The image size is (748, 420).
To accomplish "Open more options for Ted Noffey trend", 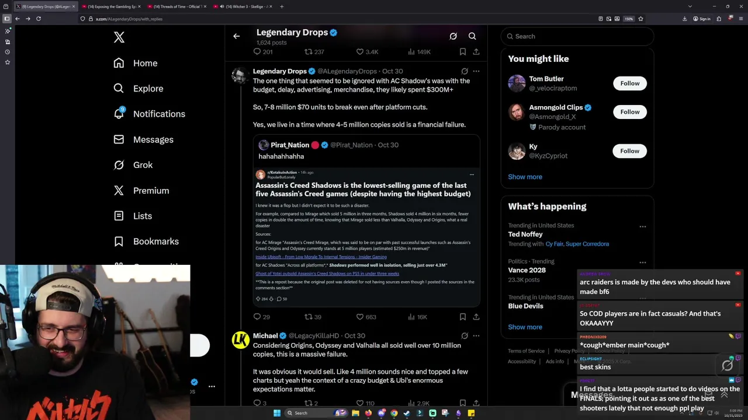I will pos(642,226).
